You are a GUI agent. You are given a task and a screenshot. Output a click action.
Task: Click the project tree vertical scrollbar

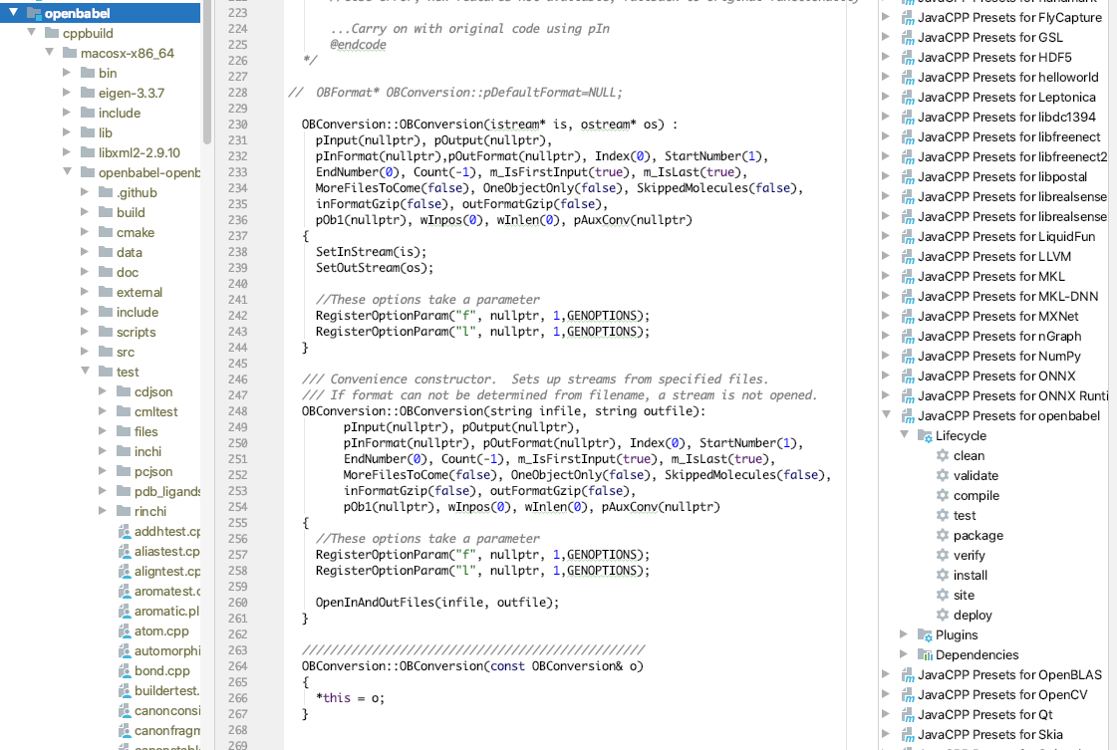click(x=207, y=72)
